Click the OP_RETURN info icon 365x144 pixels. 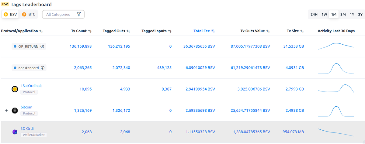(42, 46)
